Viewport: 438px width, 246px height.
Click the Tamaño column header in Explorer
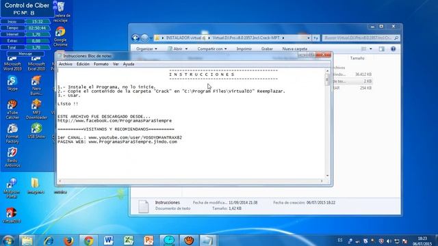click(x=357, y=58)
